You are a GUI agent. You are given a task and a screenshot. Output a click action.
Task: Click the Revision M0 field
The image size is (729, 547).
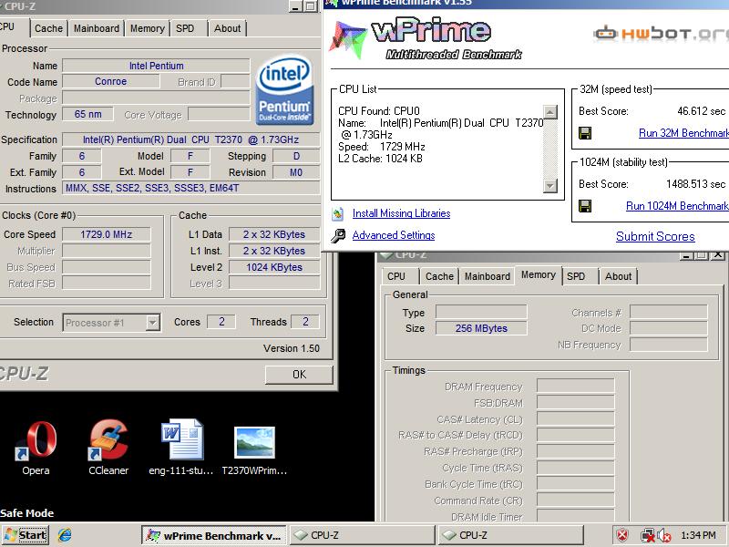[296, 172]
